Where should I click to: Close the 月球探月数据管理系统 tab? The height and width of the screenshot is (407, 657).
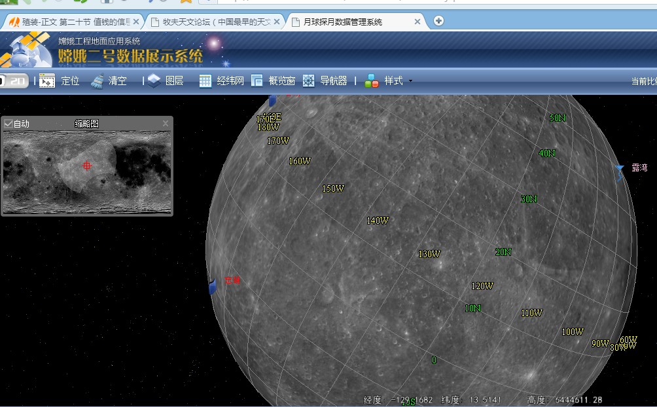click(417, 22)
